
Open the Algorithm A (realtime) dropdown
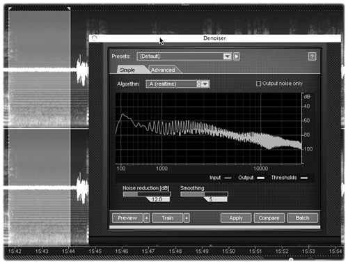pyautogui.click(x=177, y=84)
